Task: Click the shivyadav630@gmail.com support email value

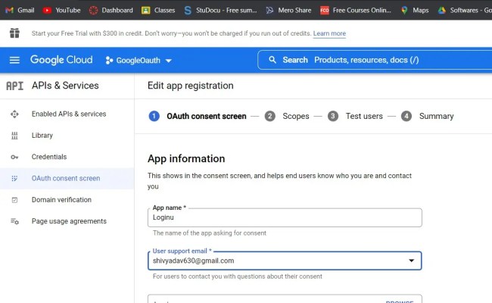Action: pos(193,261)
